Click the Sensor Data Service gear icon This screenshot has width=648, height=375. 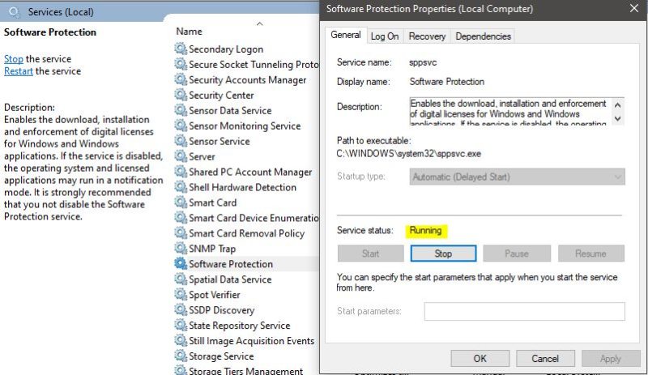click(x=181, y=110)
